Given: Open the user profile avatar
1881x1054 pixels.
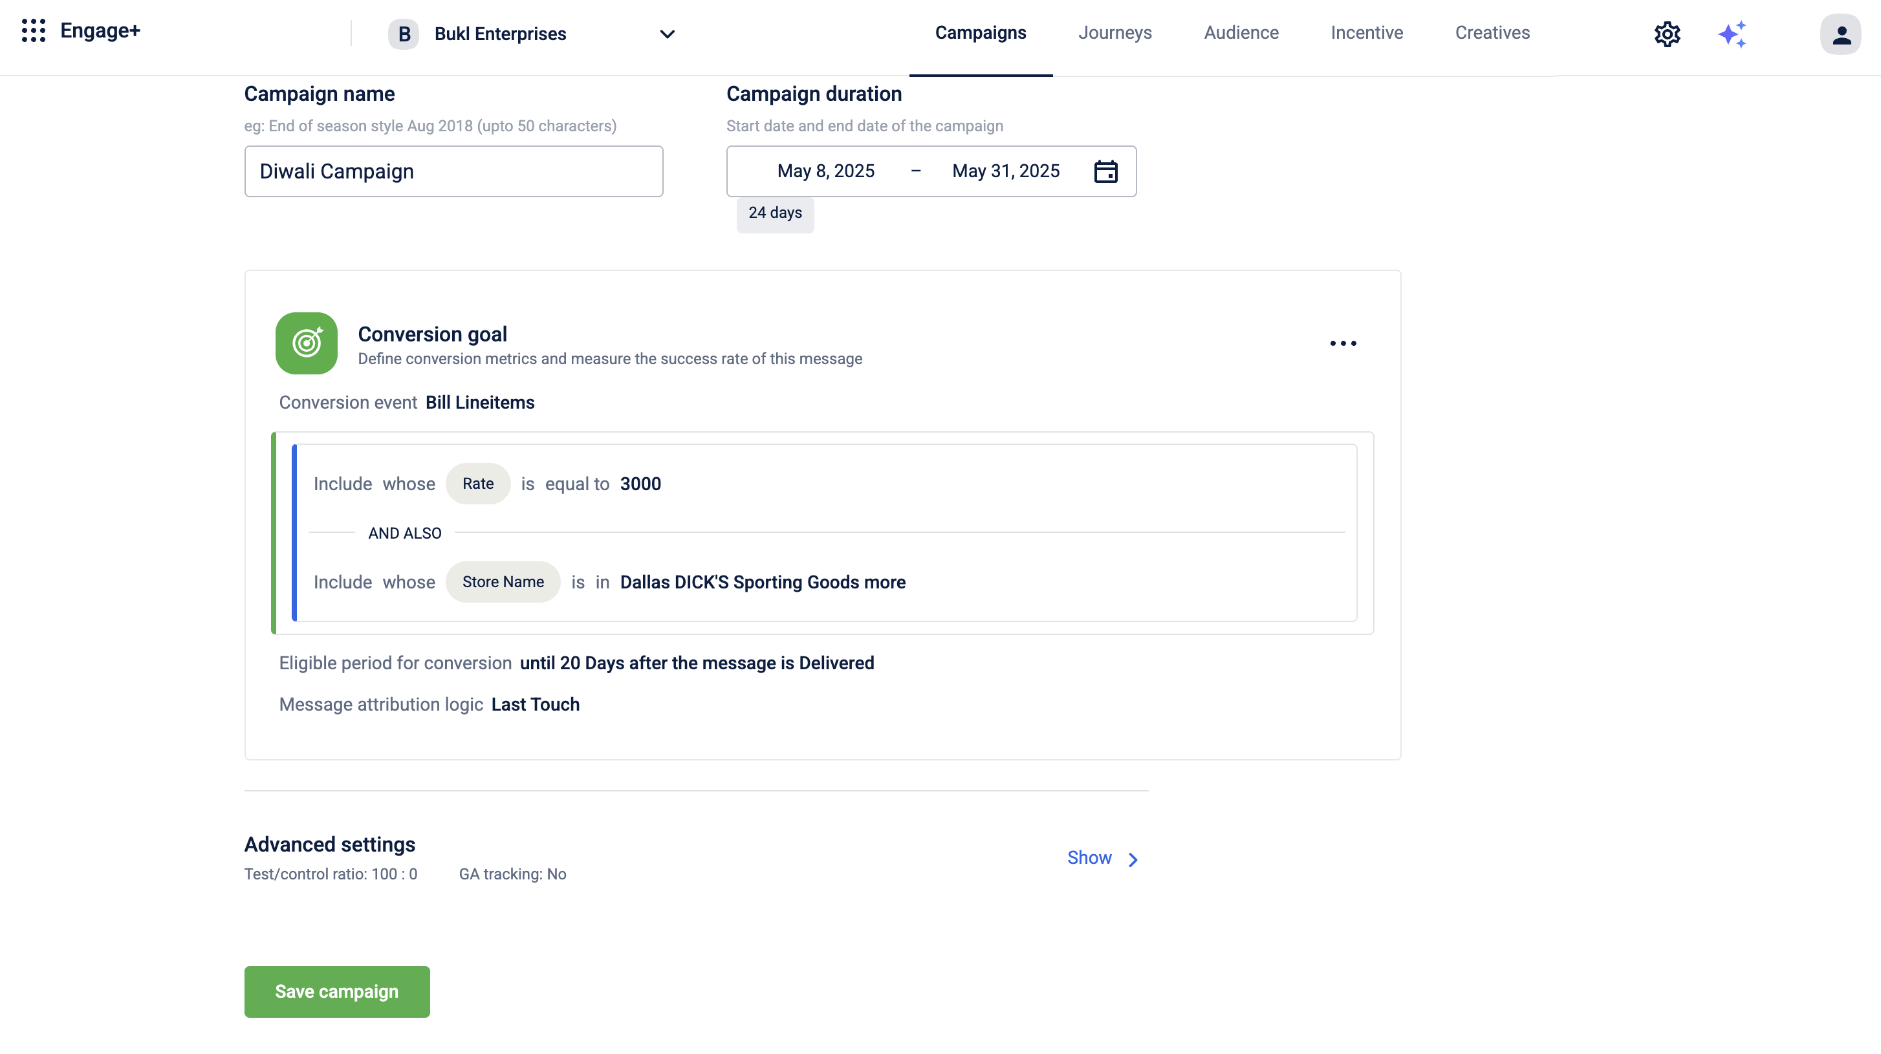Looking at the screenshot, I should tap(1840, 34).
